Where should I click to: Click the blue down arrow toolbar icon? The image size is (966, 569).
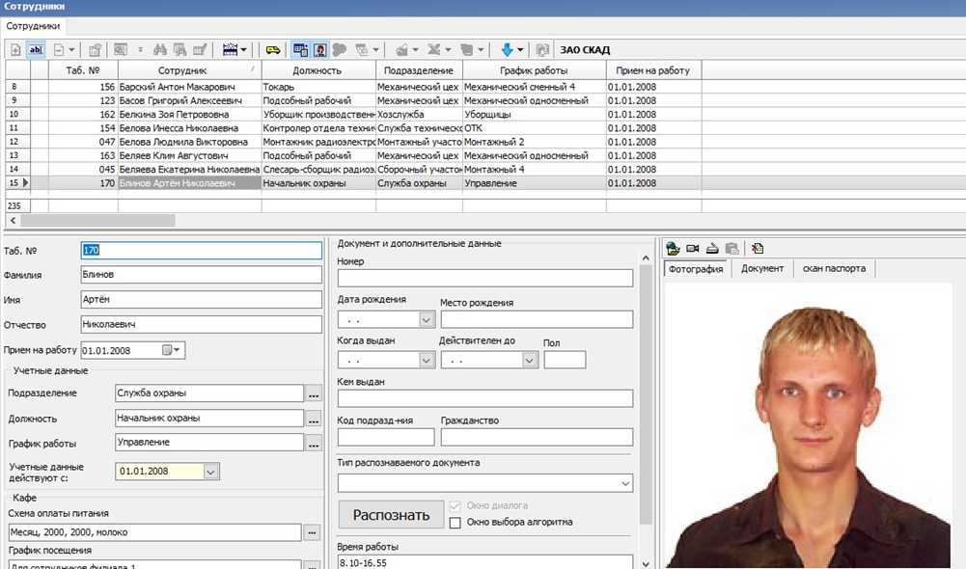[508, 49]
